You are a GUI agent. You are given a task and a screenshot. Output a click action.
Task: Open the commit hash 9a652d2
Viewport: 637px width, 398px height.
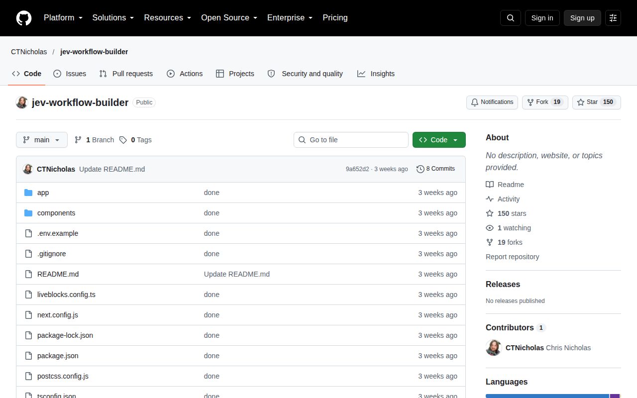click(357, 169)
